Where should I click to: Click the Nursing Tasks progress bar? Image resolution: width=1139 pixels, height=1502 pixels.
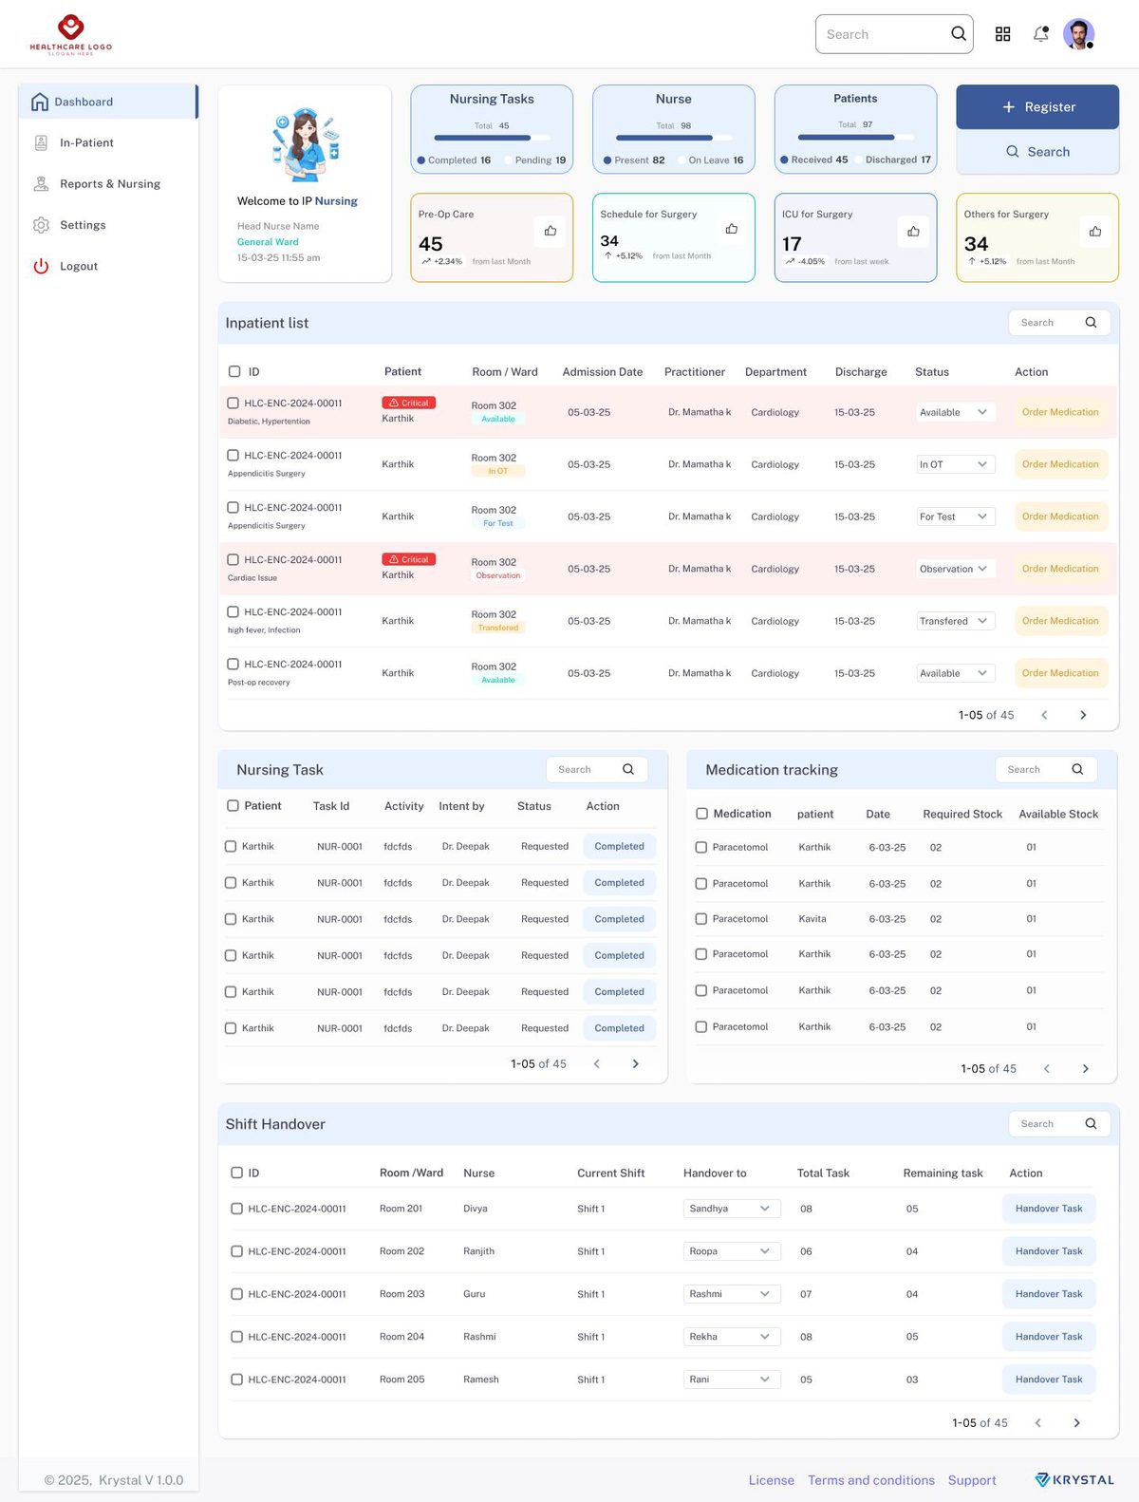click(491, 138)
